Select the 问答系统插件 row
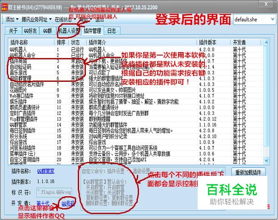This screenshot has height=220, width=278. click(x=136, y=148)
